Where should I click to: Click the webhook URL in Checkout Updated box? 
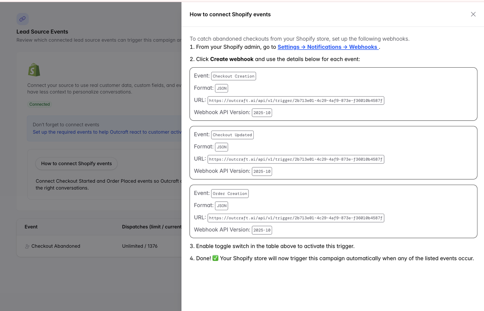pyautogui.click(x=296, y=159)
